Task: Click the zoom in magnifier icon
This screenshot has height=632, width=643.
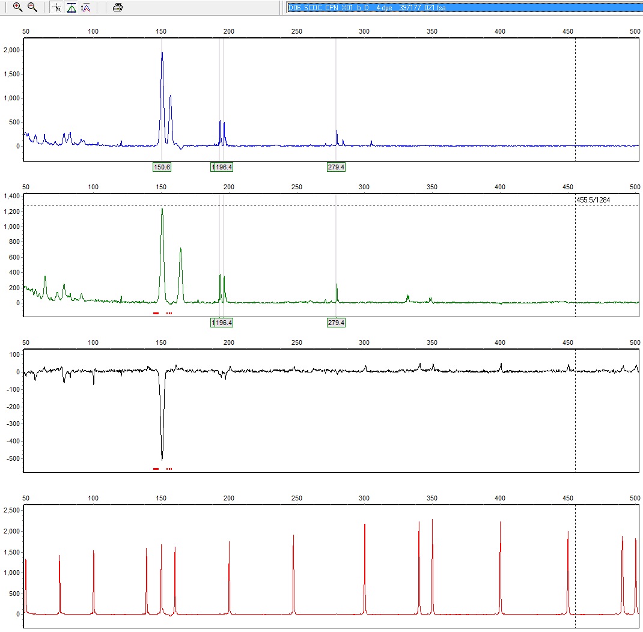Action: tap(17, 7)
